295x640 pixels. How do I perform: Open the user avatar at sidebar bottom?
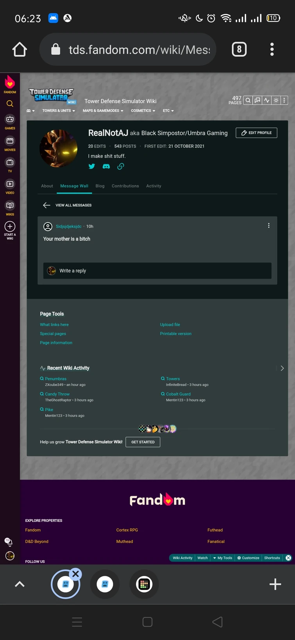pyautogui.click(x=10, y=556)
